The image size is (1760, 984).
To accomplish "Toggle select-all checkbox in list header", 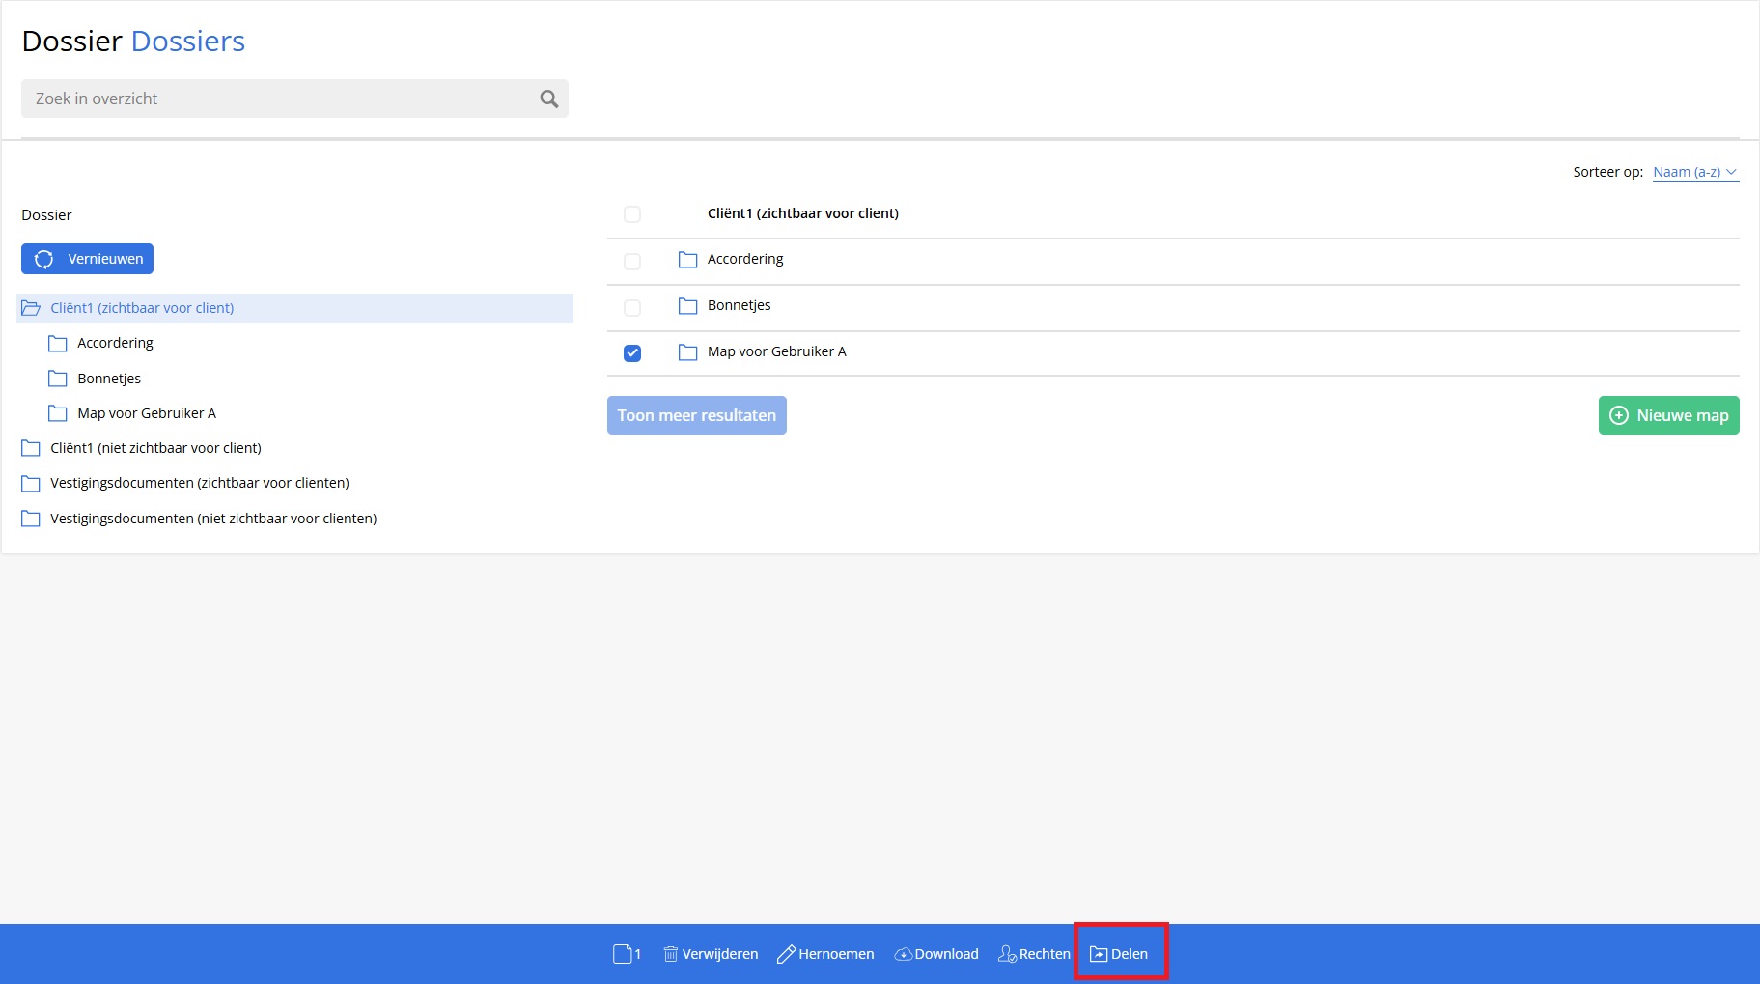I will pos(632,214).
